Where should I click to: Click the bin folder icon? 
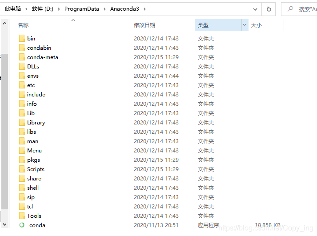tap(22, 38)
